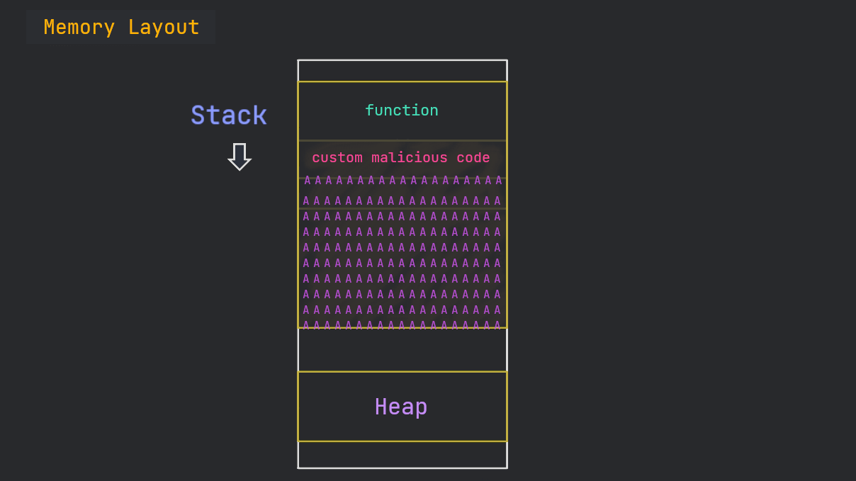Click the second row of A characters
The width and height of the screenshot is (856, 481).
click(402, 201)
